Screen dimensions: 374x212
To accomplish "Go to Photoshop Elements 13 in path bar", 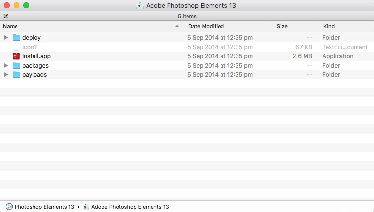I will [x=44, y=207].
